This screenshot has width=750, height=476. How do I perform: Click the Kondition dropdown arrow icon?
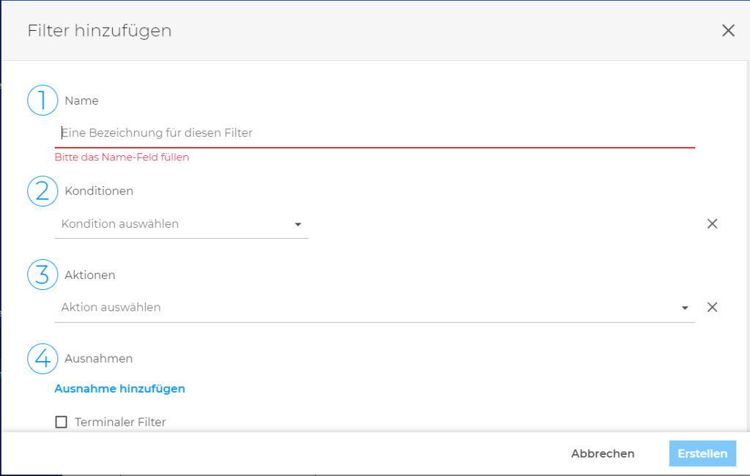click(298, 225)
